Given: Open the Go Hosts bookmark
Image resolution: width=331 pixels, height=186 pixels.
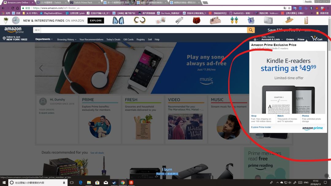Looking at the screenshot, I should (168, 13).
